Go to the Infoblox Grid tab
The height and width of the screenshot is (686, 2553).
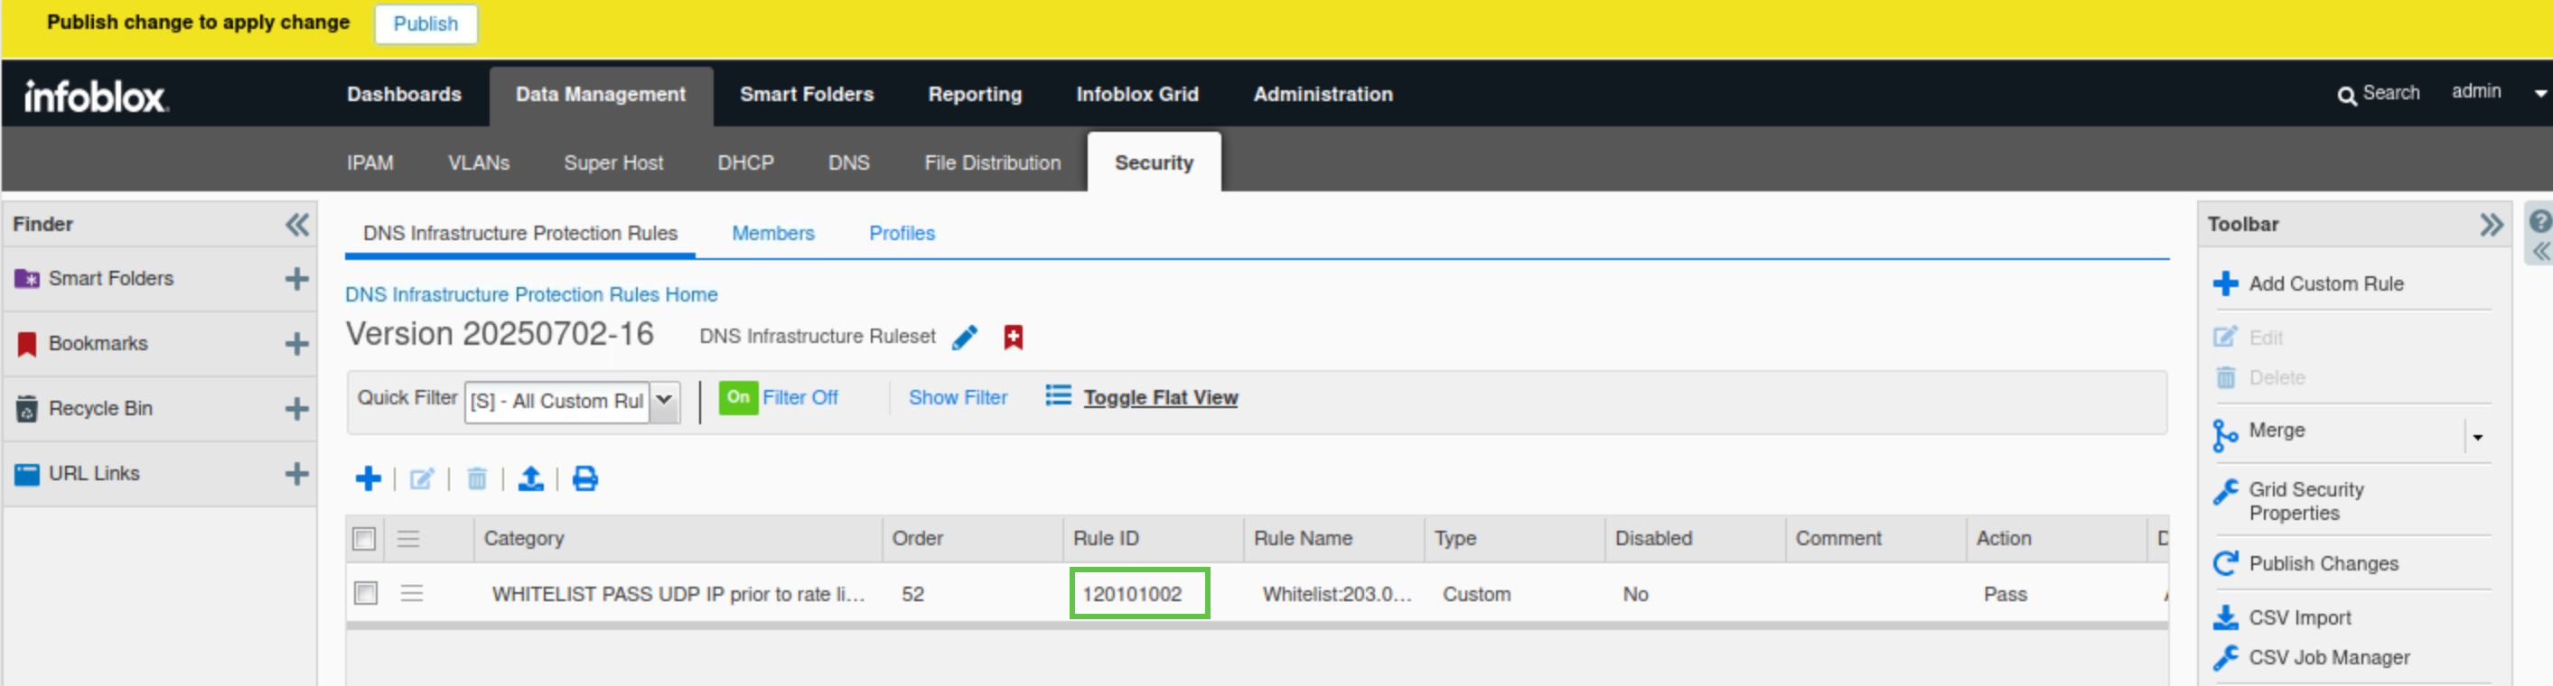pyautogui.click(x=1136, y=94)
